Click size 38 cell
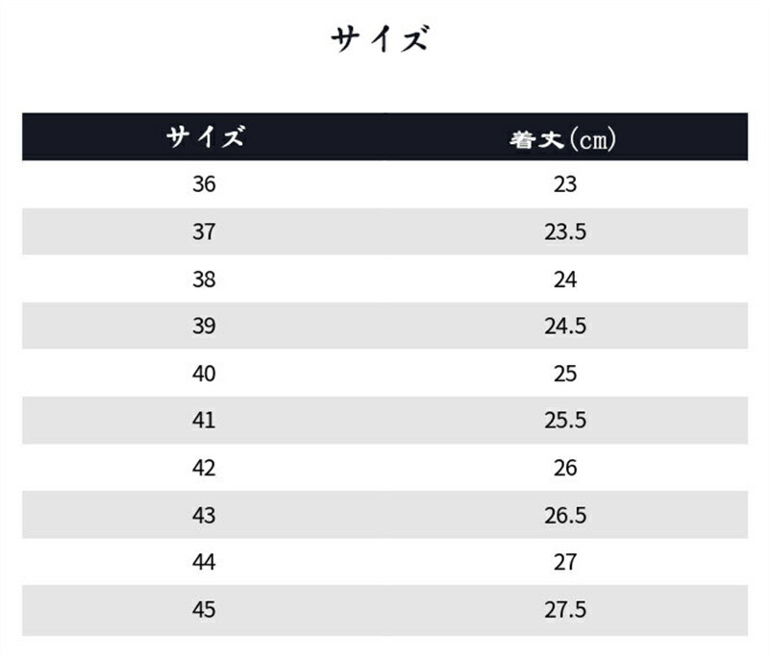Viewport: 769px width, 657px height. [204, 280]
